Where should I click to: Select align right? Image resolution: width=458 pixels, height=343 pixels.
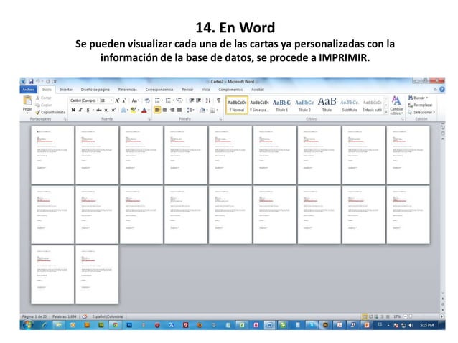[x=172, y=110]
